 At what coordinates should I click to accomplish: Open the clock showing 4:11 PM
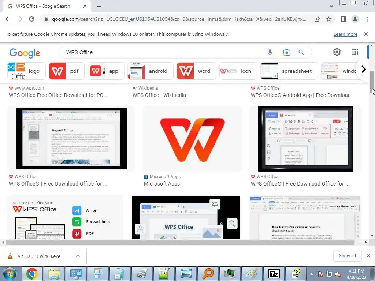pos(357,274)
